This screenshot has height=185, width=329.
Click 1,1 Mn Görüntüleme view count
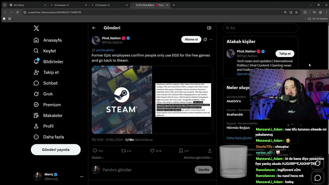point(139,140)
